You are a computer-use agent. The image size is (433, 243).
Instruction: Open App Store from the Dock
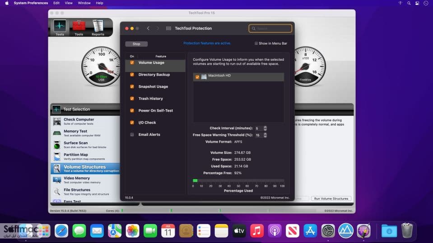click(x=310, y=230)
